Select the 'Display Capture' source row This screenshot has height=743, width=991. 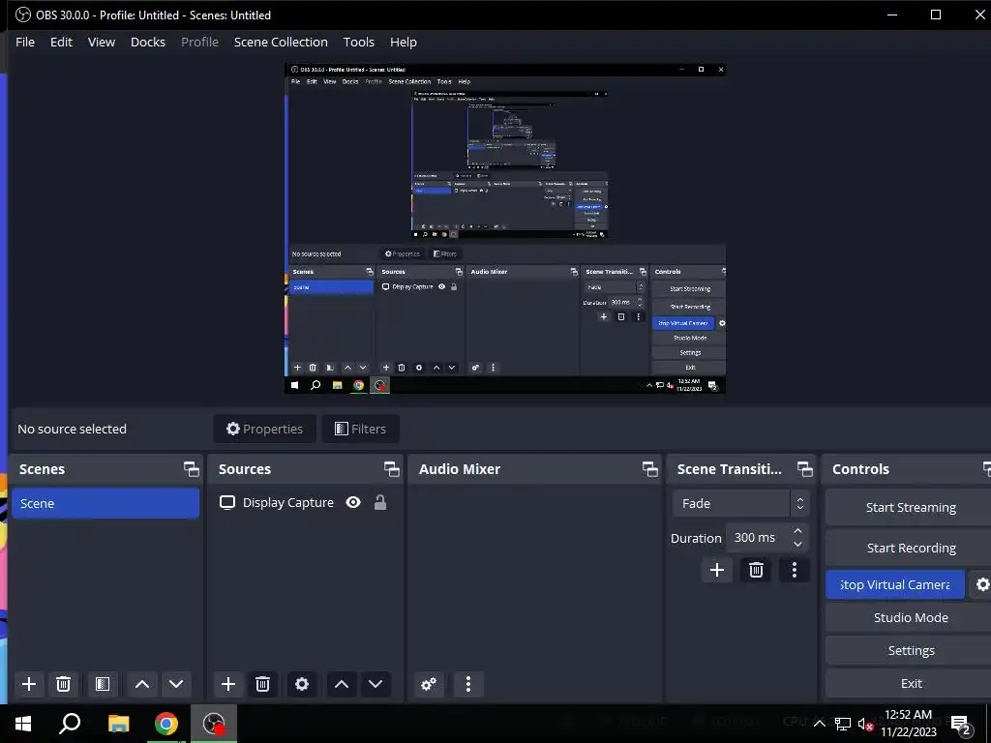[x=305, y=502]
